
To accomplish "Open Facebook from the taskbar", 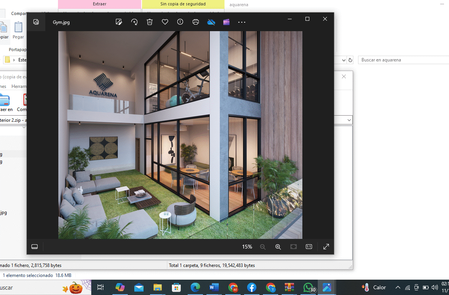I will (252, 287).
